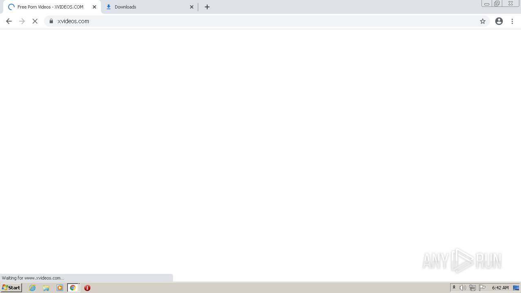Show hidden system tray icons
Viewport: 521px width, 293px height.
pos(454,288)
